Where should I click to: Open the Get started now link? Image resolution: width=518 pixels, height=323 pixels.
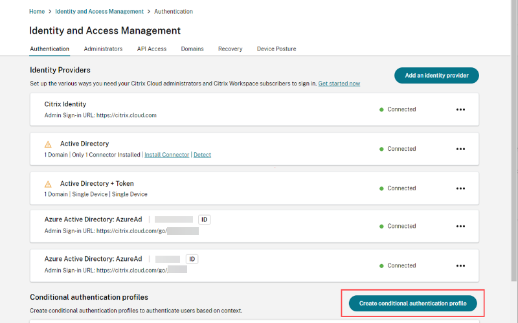coord(339,84)
